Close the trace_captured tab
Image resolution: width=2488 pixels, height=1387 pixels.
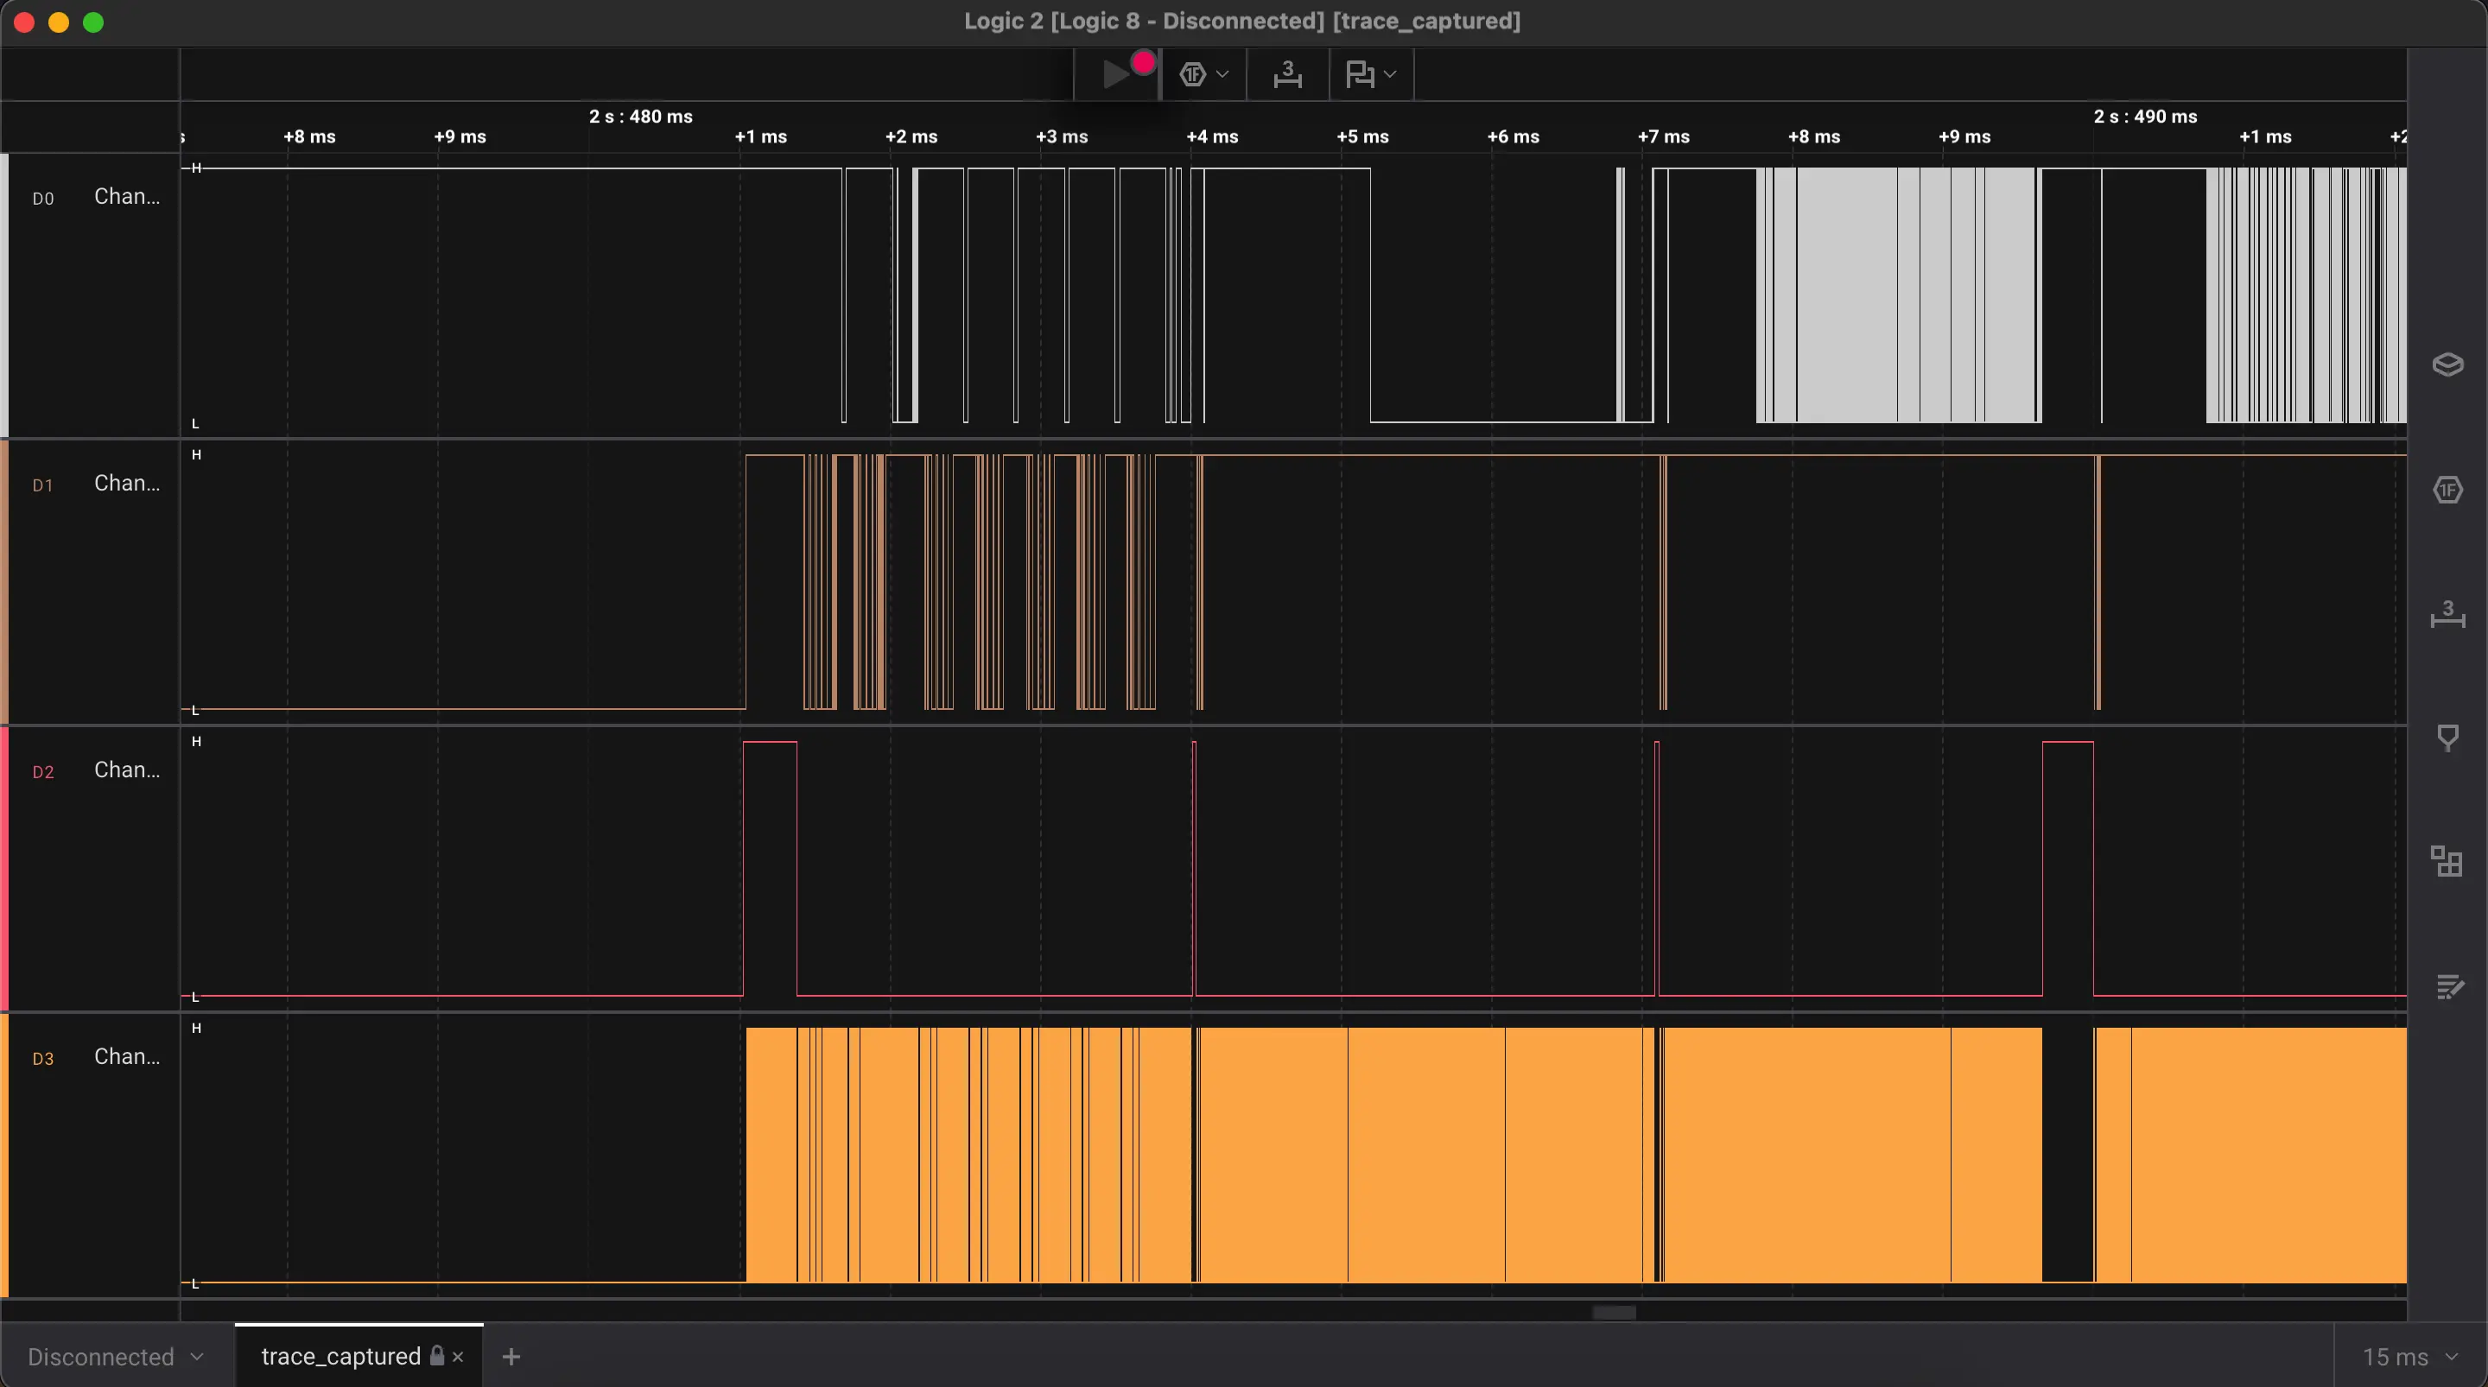click(458, 1357)
